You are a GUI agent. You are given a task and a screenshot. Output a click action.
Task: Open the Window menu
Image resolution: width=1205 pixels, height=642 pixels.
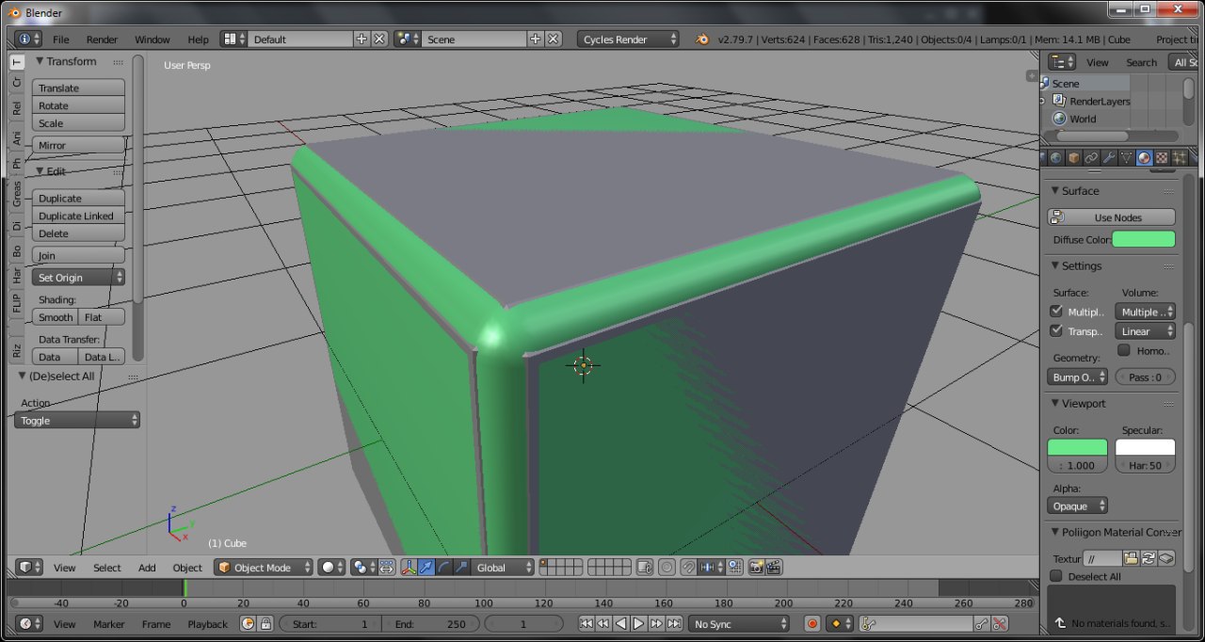153,39
